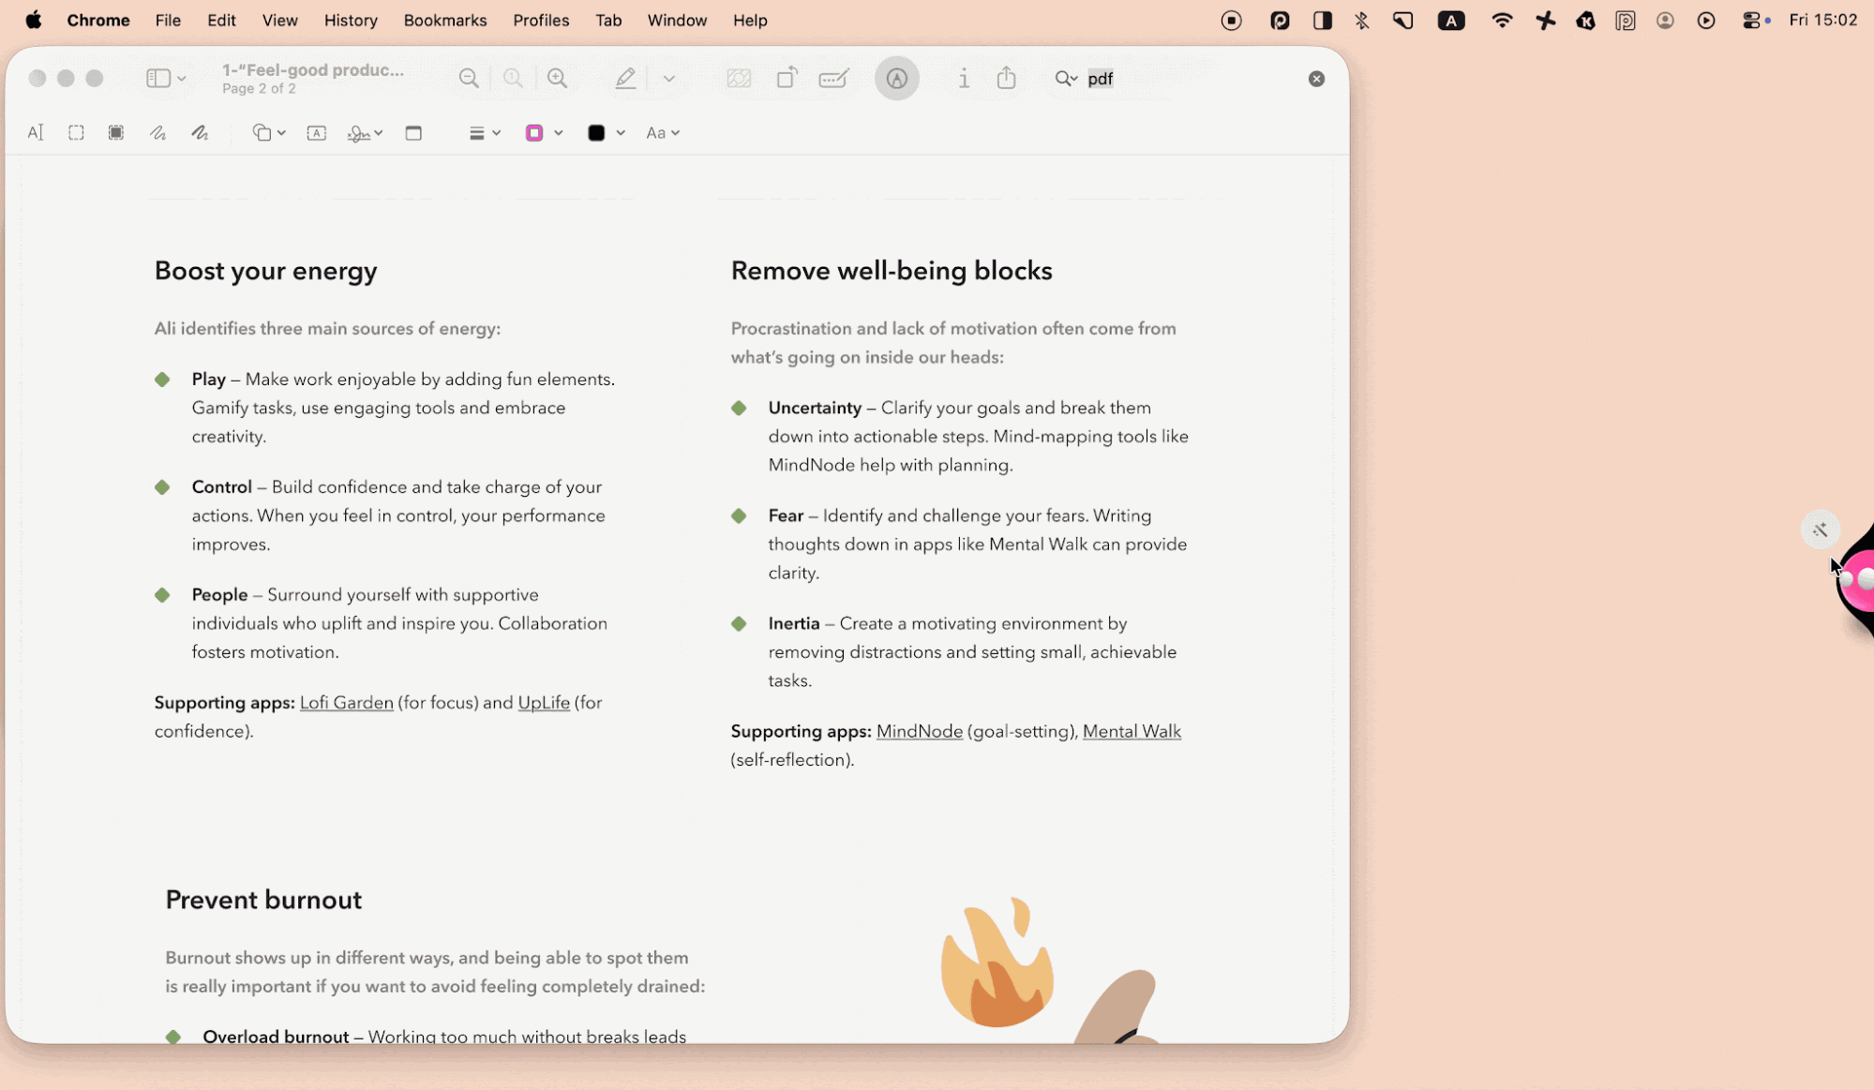The image size is (1874, 1090).
Task: Select the highlight pen tool
Action: pos(625,79)
